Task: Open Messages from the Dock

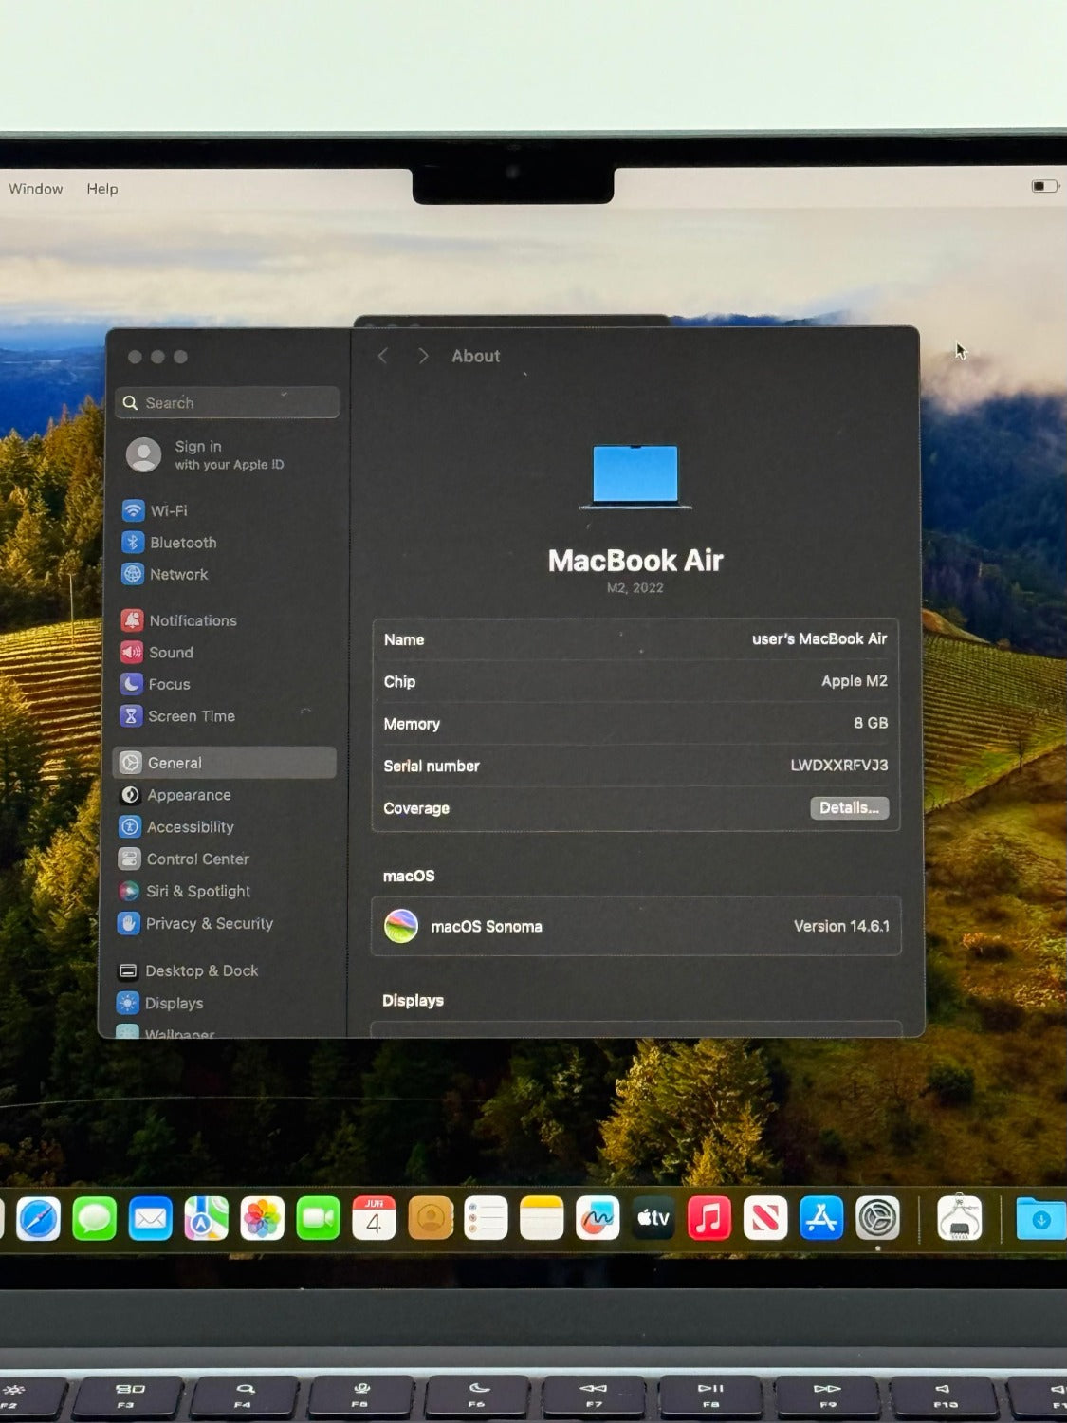Action: [x=95, y=1219]
